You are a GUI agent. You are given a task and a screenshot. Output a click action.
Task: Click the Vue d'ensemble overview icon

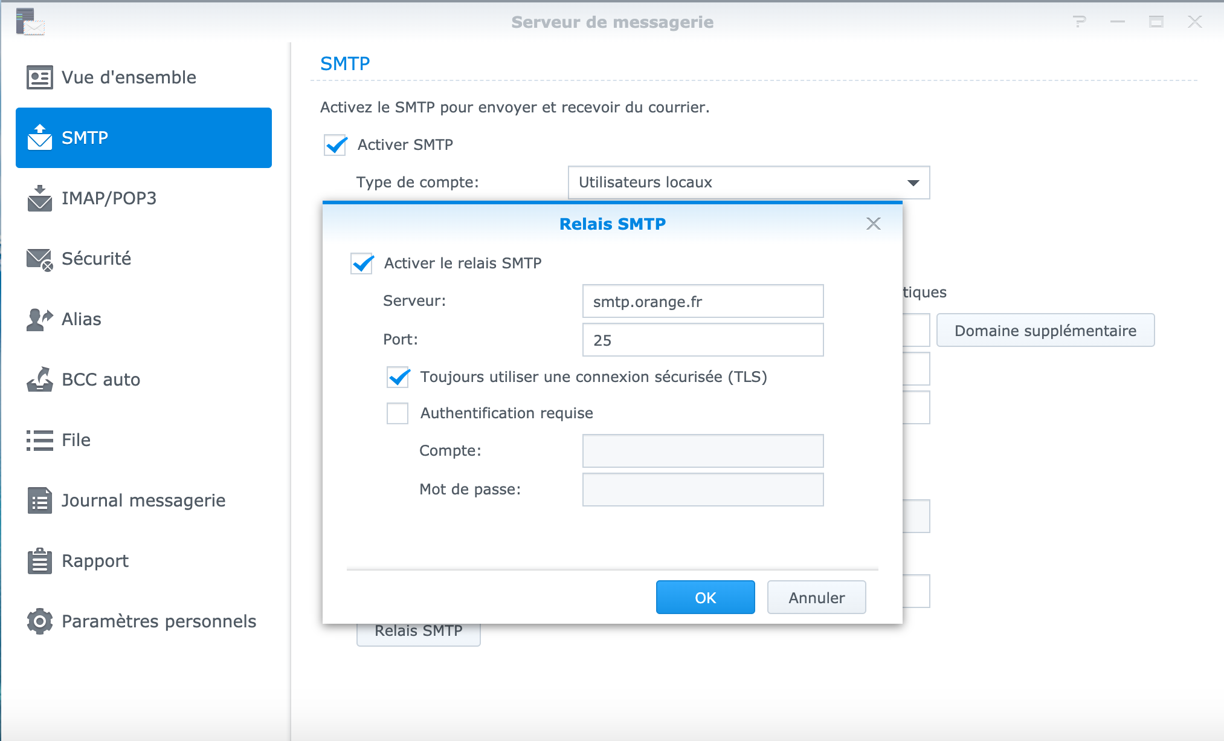[40, 77]
